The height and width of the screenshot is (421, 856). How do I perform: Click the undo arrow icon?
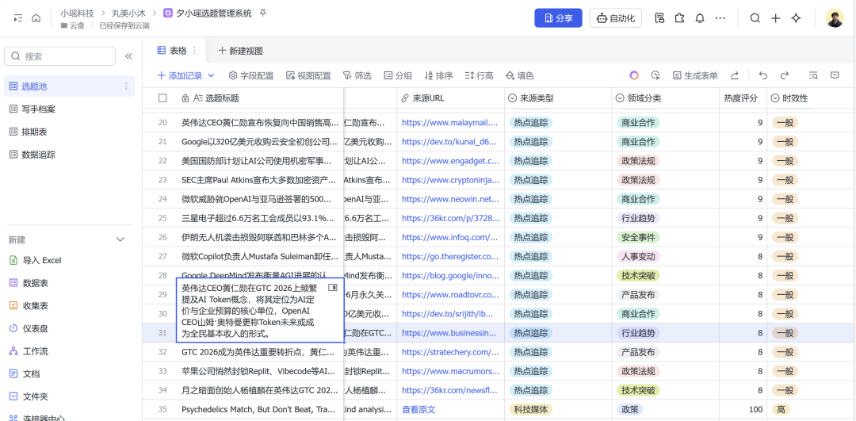pyautogui.click(x=762, y=75)
